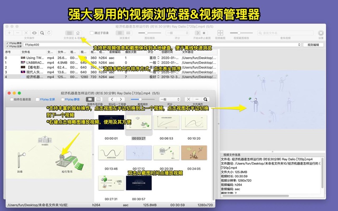Stop screenshot capture with the square icon
This screenshot has height=211, width=338.
[204, 33]
